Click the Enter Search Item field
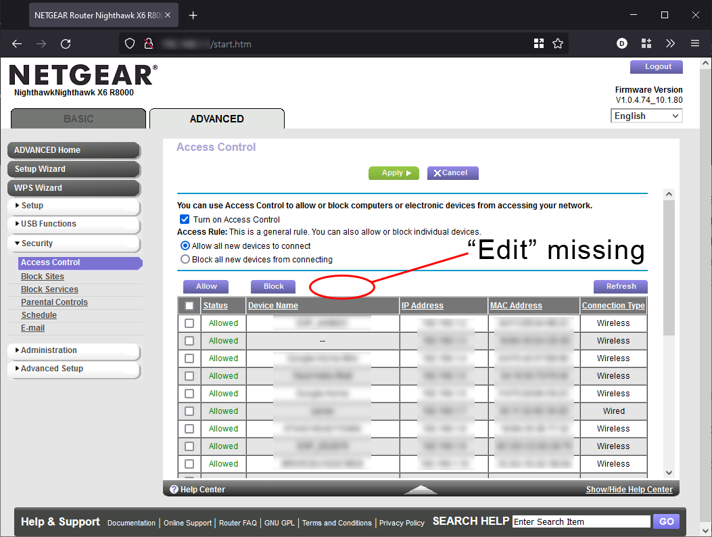 580,521
